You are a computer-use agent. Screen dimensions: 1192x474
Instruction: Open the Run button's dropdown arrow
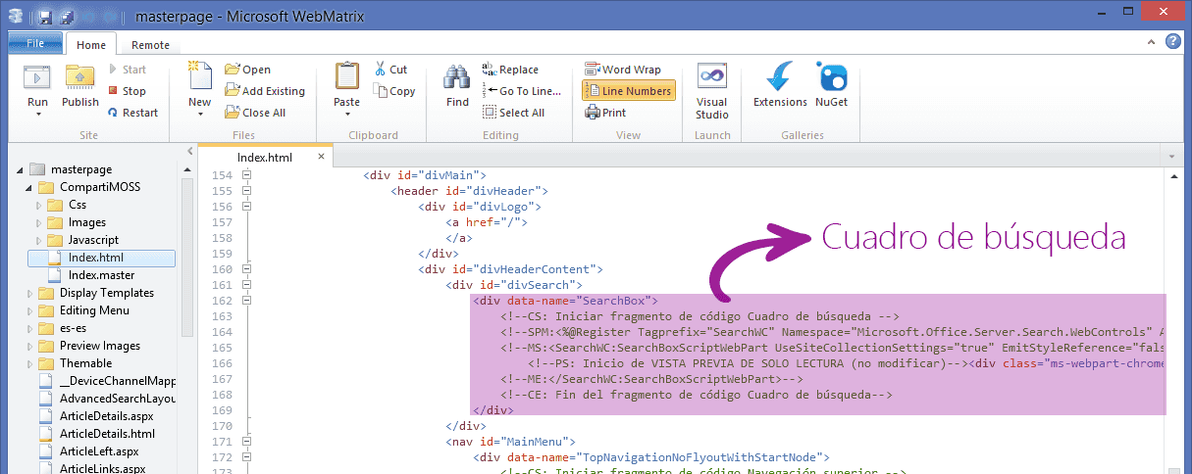[37, 114]
